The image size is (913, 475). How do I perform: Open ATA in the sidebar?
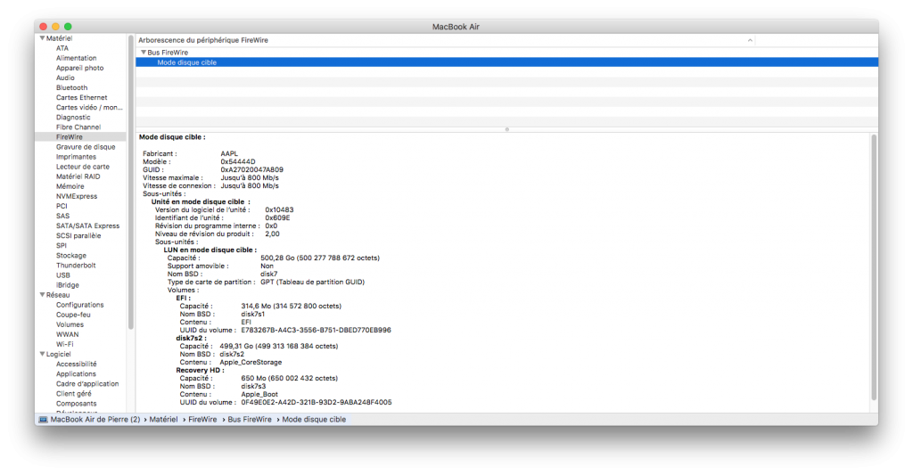pos(62,48)
